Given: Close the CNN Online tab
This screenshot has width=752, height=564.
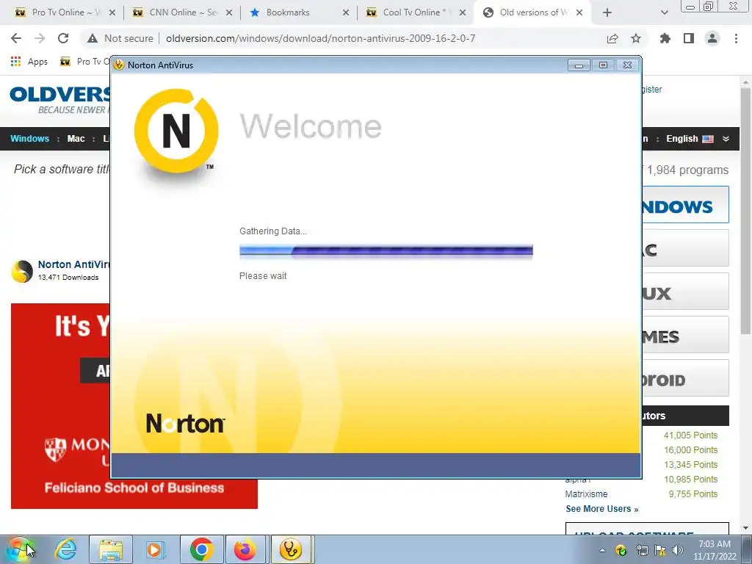Looking at the screenshot, I should [x=229, y=12].
